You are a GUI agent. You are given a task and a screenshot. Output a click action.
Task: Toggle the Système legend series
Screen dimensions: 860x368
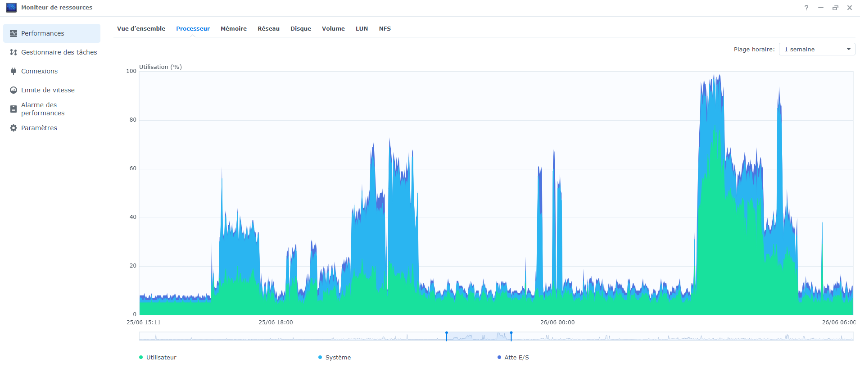(335, 357)
